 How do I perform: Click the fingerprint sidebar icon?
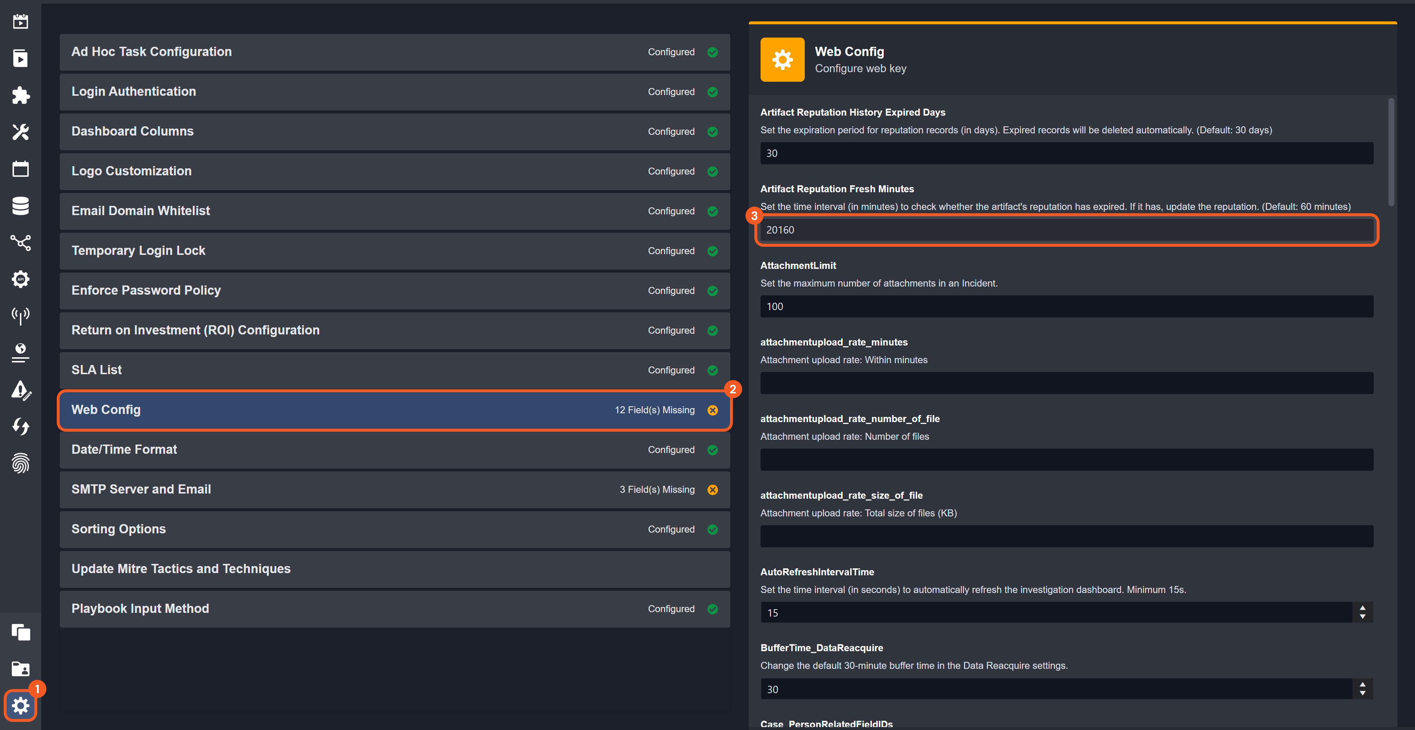tap(20, 463)
